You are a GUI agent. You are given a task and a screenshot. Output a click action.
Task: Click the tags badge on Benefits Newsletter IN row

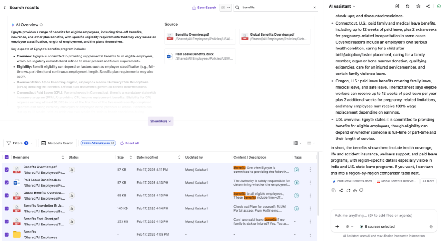tap(297, 208)
